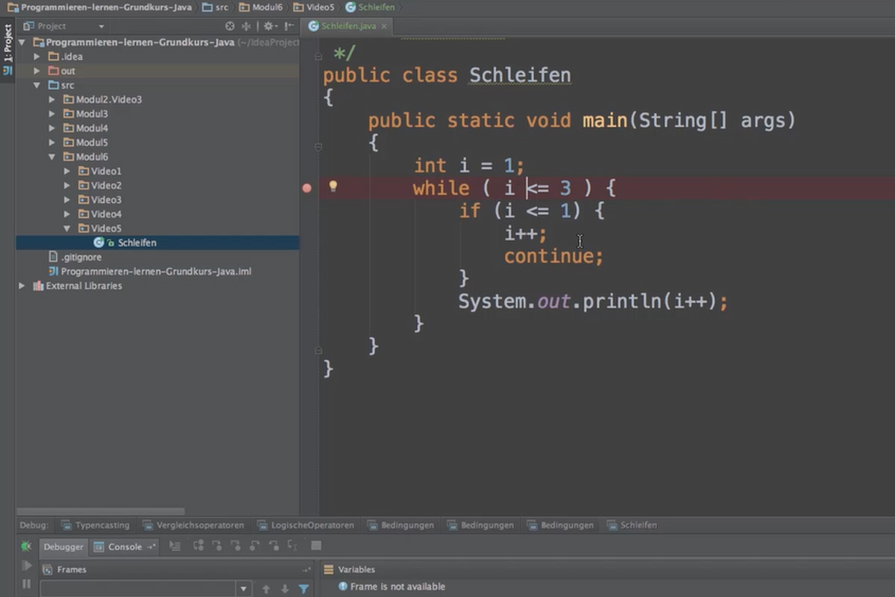Screen dimensions: 895x597
Task: Select the Bedingungen debug tab
Action: click(x=401, y=525)
